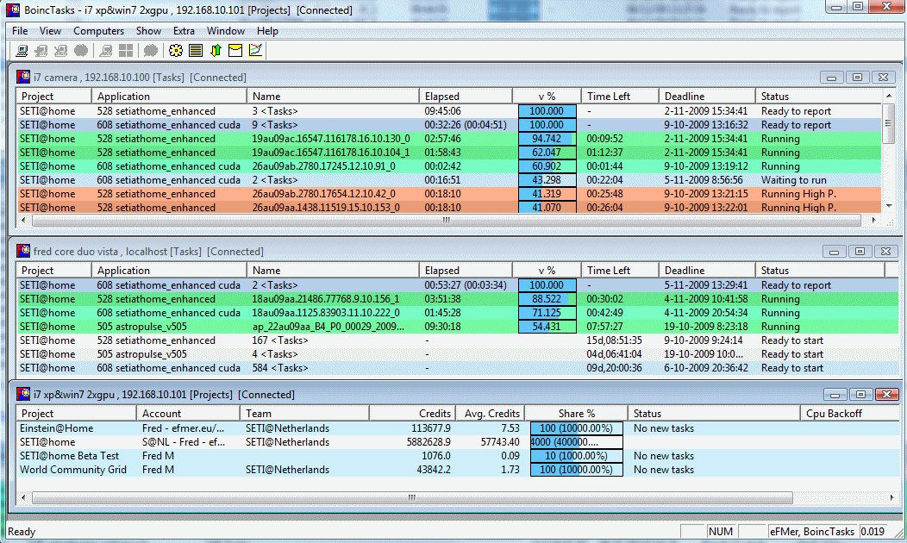Open the View menu
Screen dimensions: 907x543
coord(50,31)
